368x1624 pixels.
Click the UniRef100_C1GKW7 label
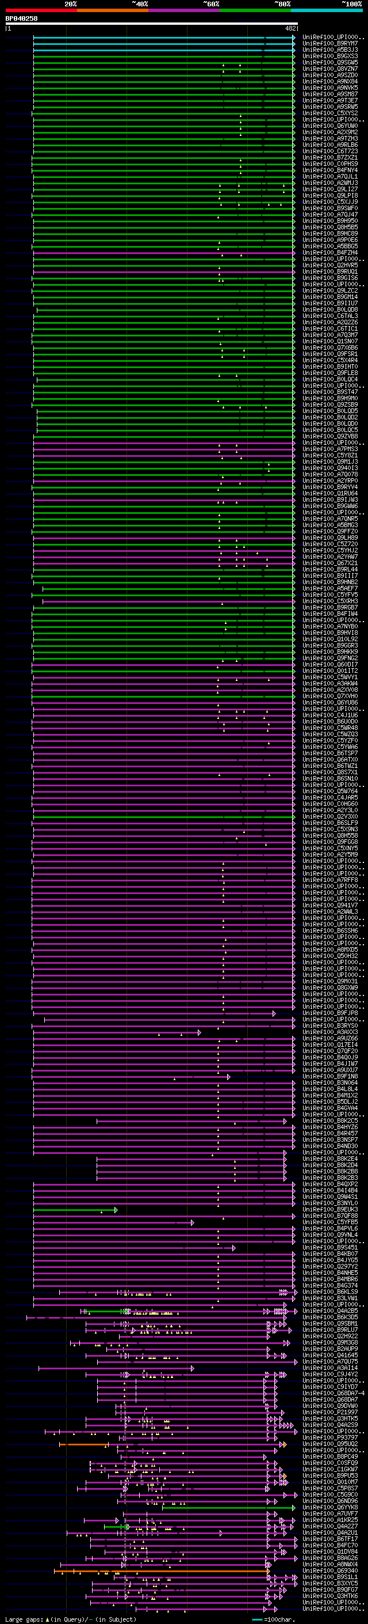coord(330,1470)
